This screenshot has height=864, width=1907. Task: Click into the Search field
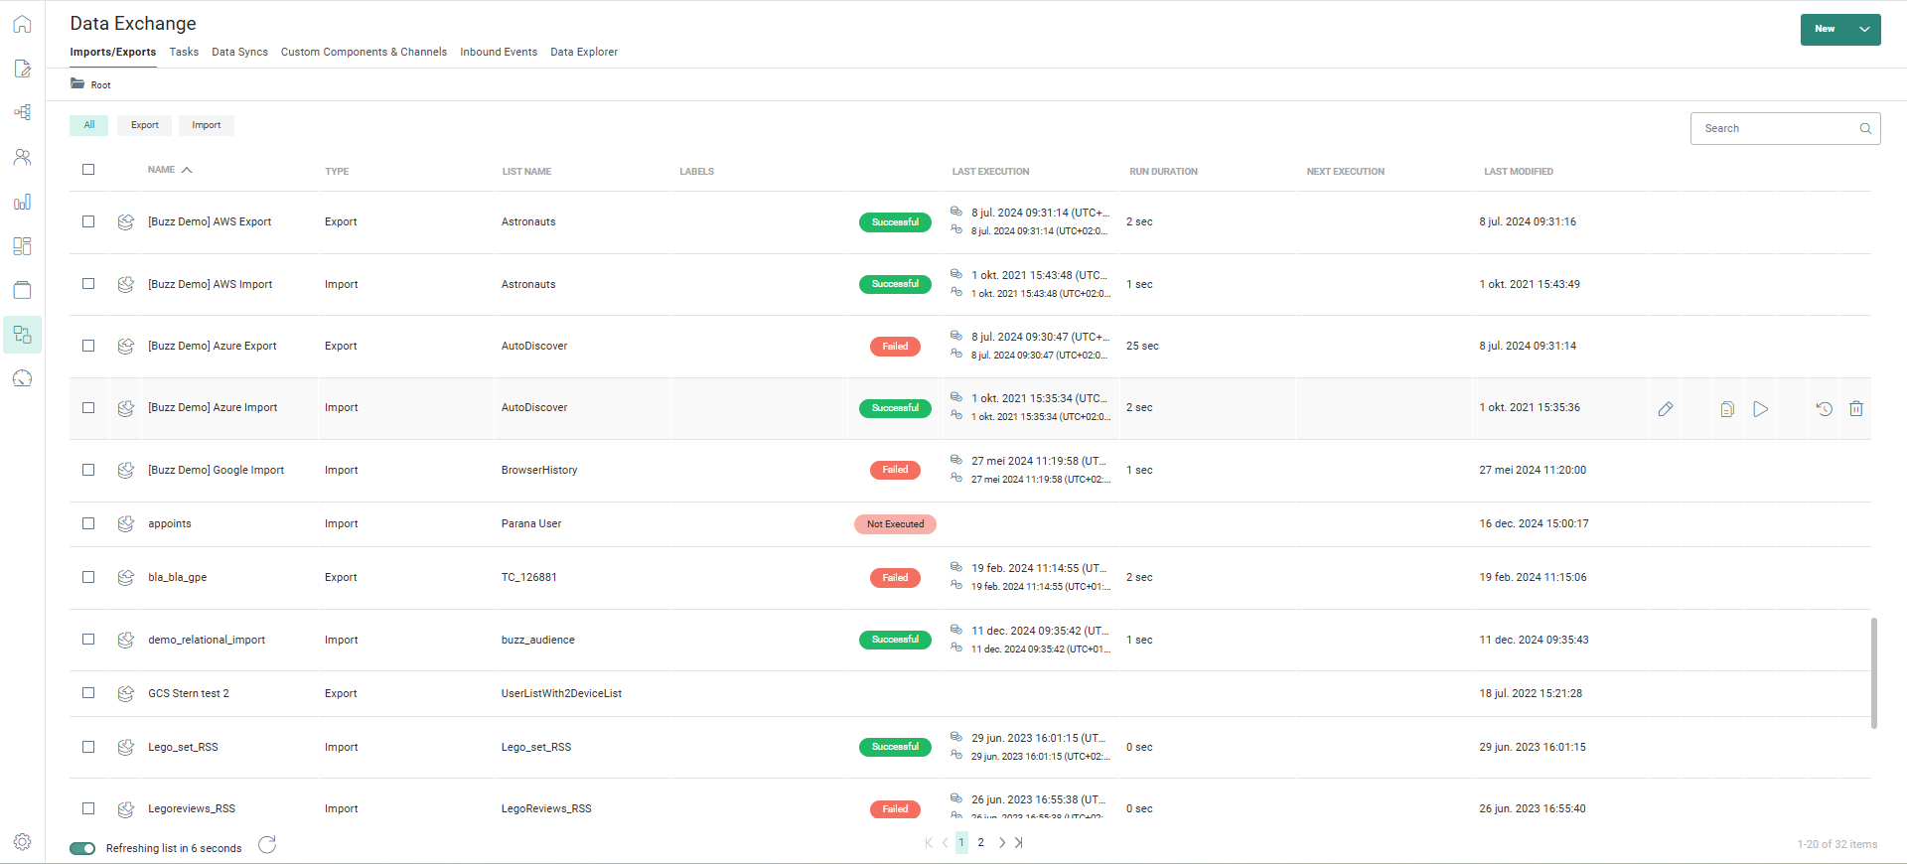click(1778, 128)
